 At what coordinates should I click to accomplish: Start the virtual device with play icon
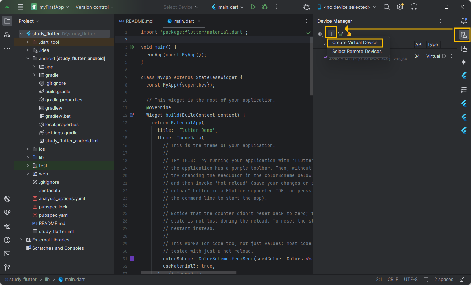pyautogui.click(x=444, y=56)
